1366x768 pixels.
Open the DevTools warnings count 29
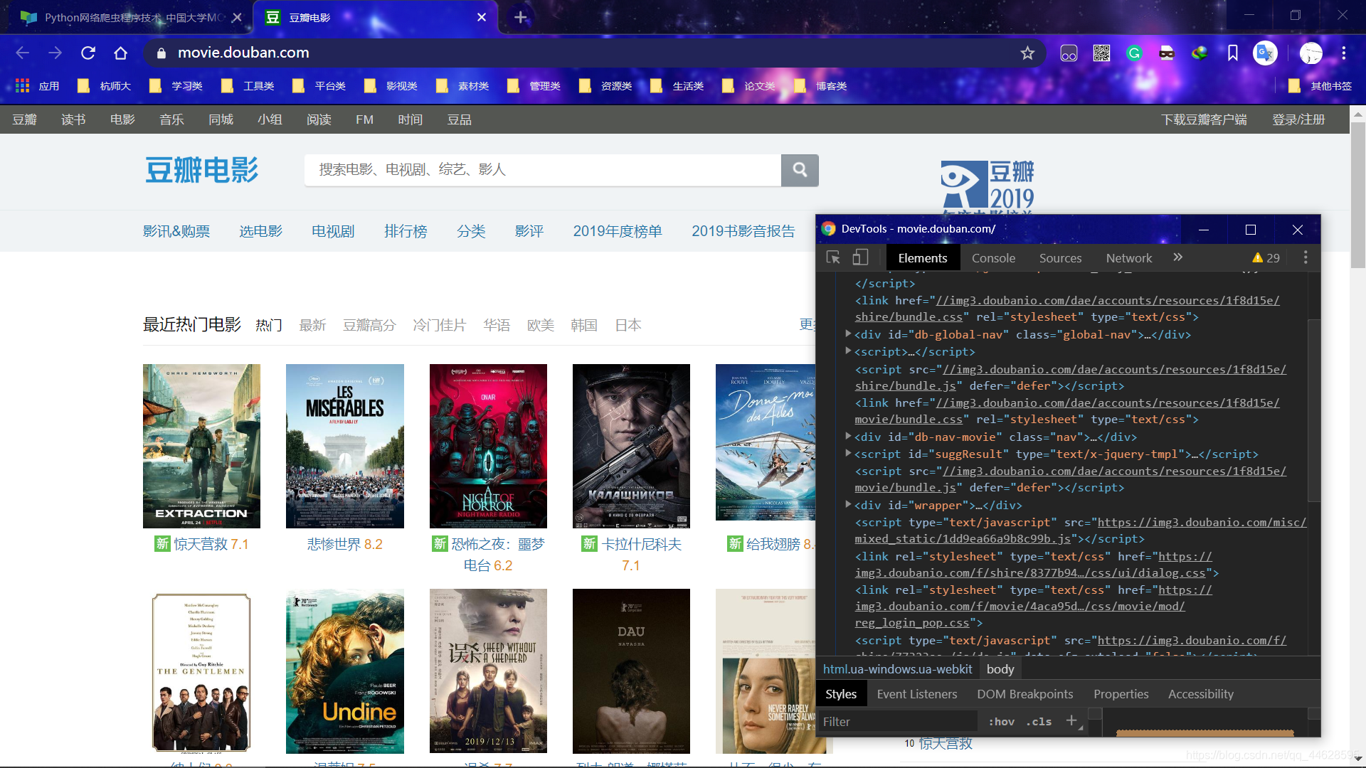(1266, 258)
